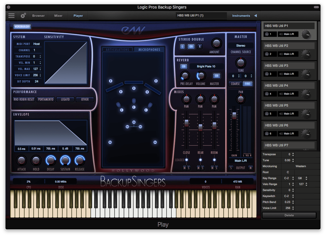Open the Microphones tab
The width and height of the screenshot is (326, 236).
[x=149, y=49]
